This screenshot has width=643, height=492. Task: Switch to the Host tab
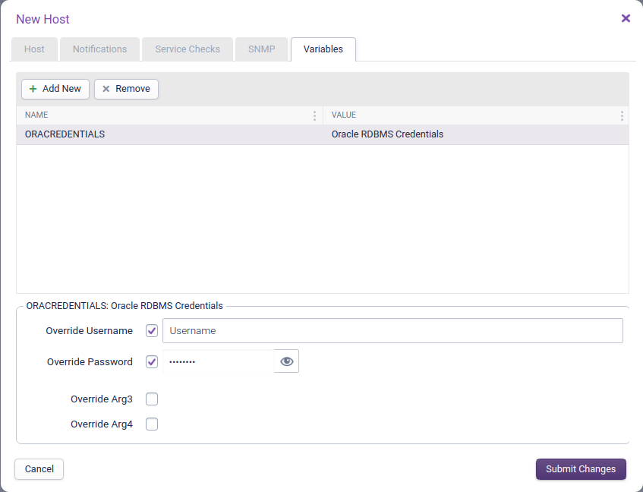pyautogui.click(x=34, y=49)
